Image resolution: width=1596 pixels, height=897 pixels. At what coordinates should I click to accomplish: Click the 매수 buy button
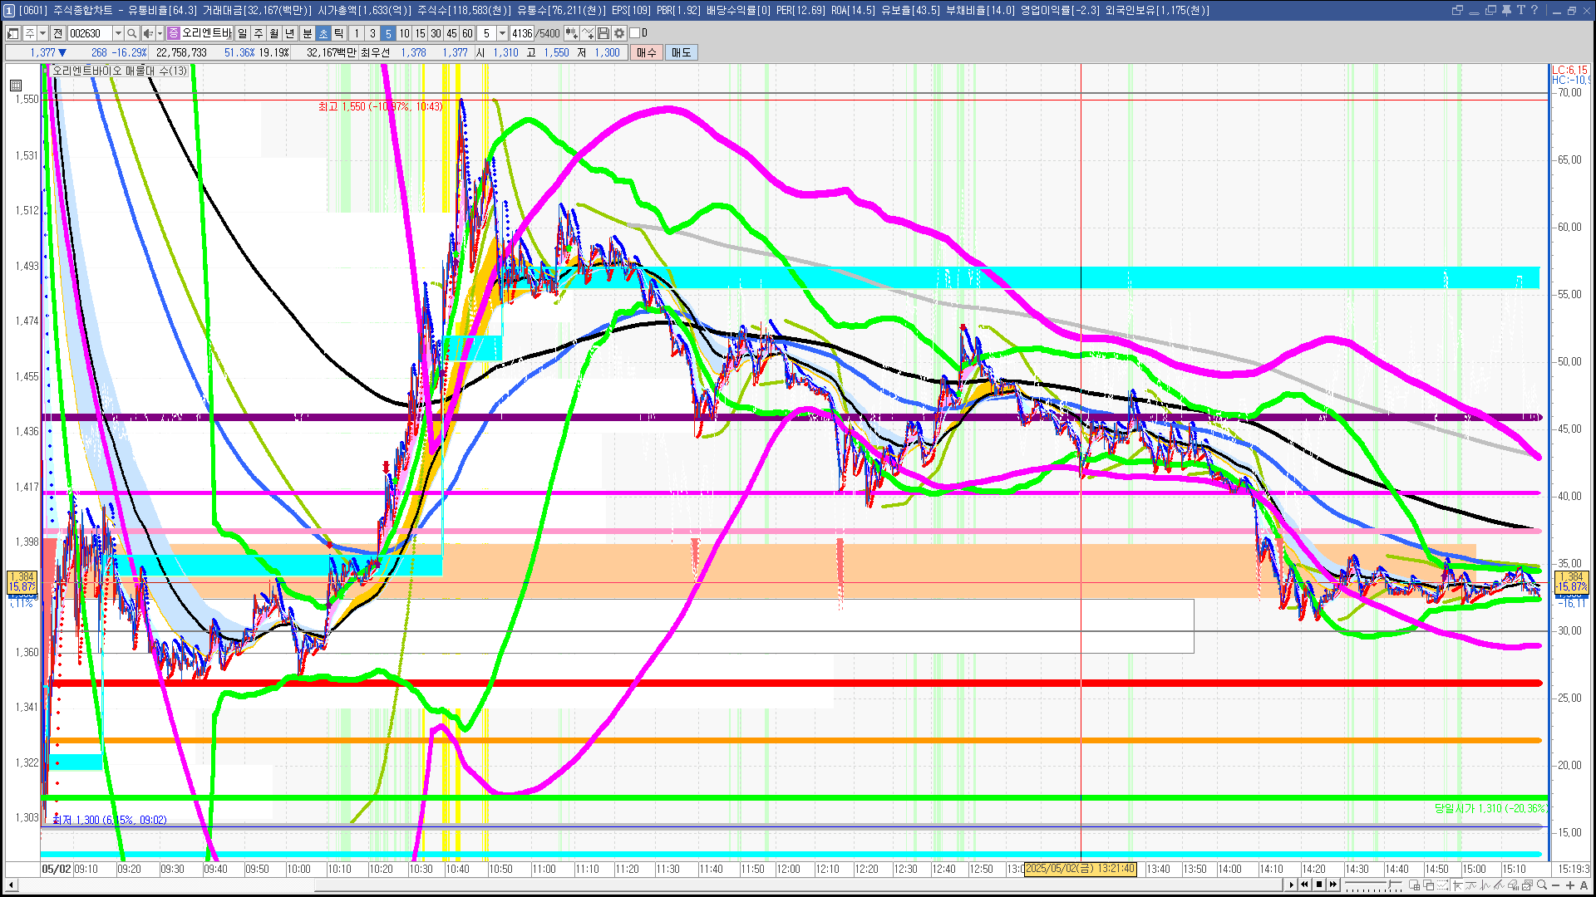pos(647,52)
